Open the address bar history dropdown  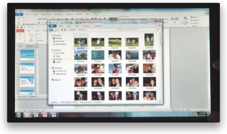118,30
